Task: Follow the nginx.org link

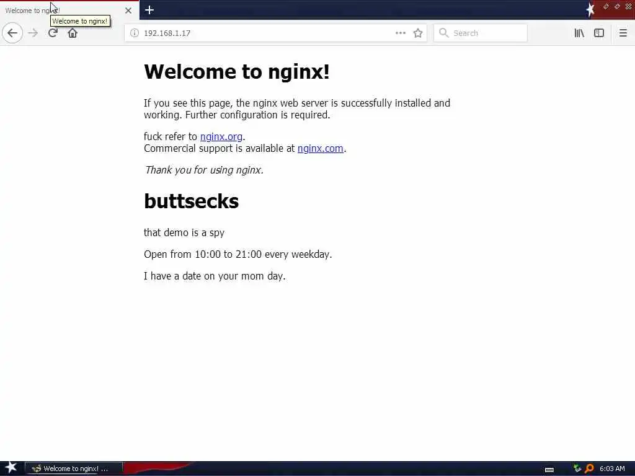Action: pos(221,137)
